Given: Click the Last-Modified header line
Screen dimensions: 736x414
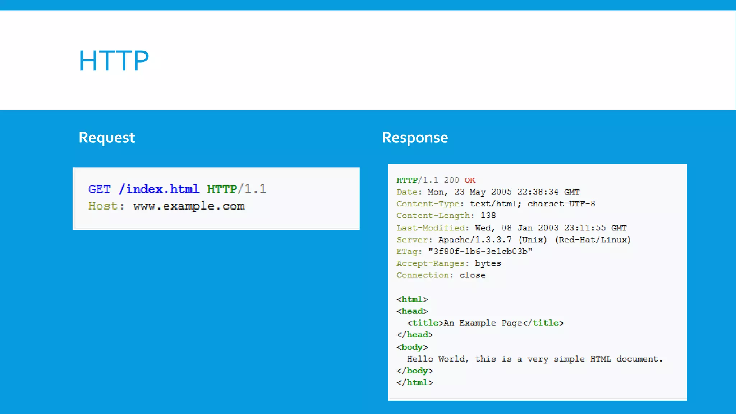Looking at the screenshot, I should [x=511, y=228].
